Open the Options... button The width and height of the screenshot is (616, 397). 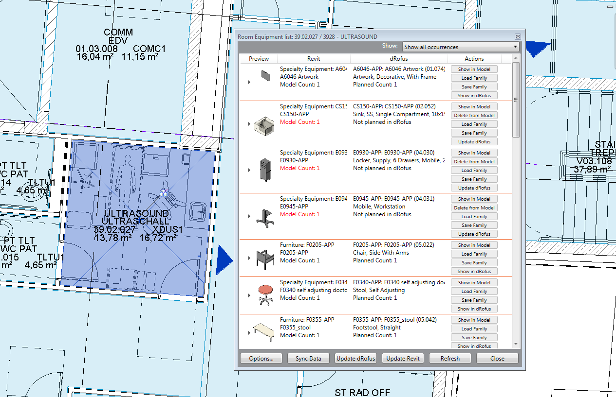point(261,359)
